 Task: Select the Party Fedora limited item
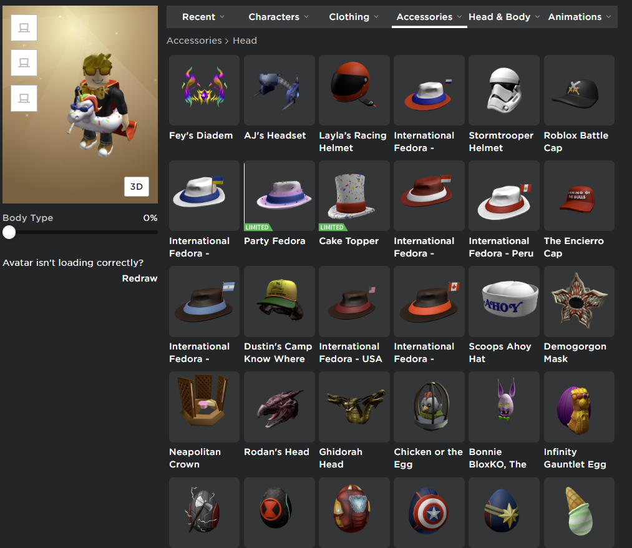click(279, 195)
